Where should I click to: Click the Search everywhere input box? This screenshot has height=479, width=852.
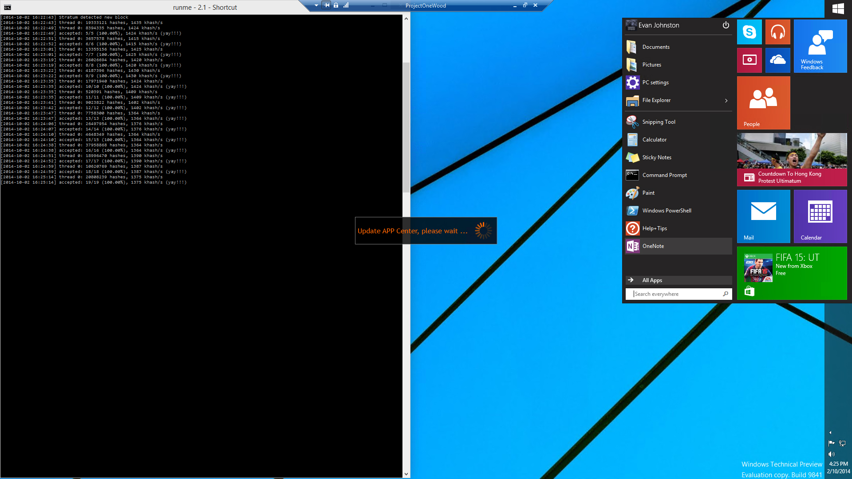pos(674,294)
